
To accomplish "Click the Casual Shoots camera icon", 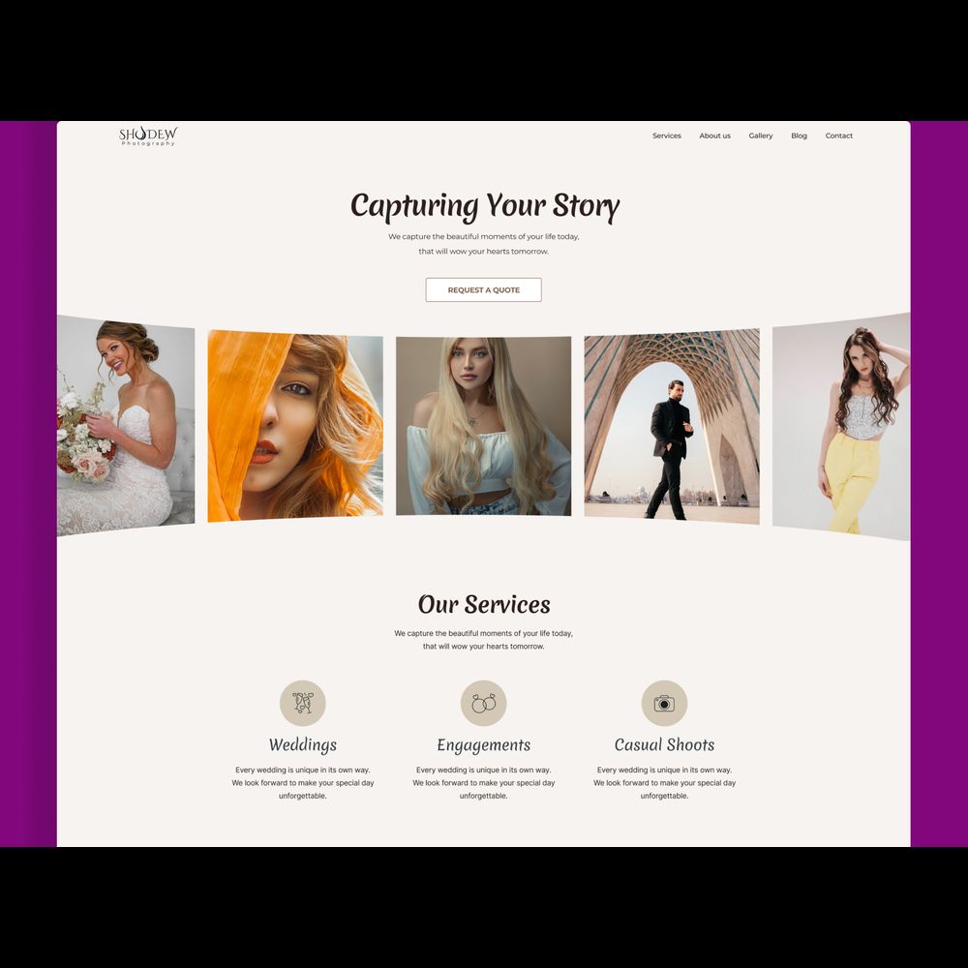I will click(x=664, y=703).
